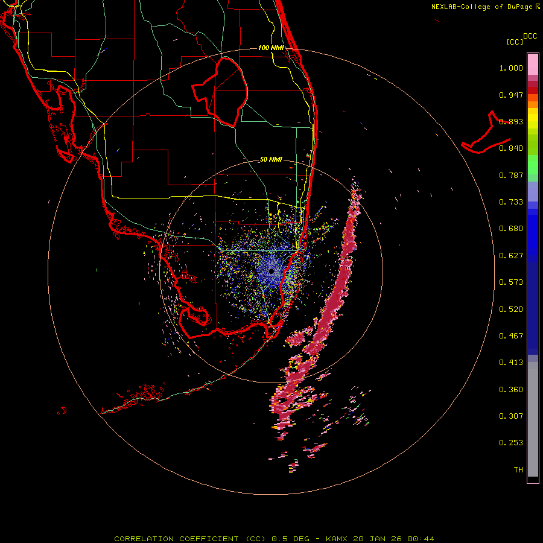This screenshot has width=543, height=543.
Task: Select the 0.787 scale value
Action: coord(511,175)
